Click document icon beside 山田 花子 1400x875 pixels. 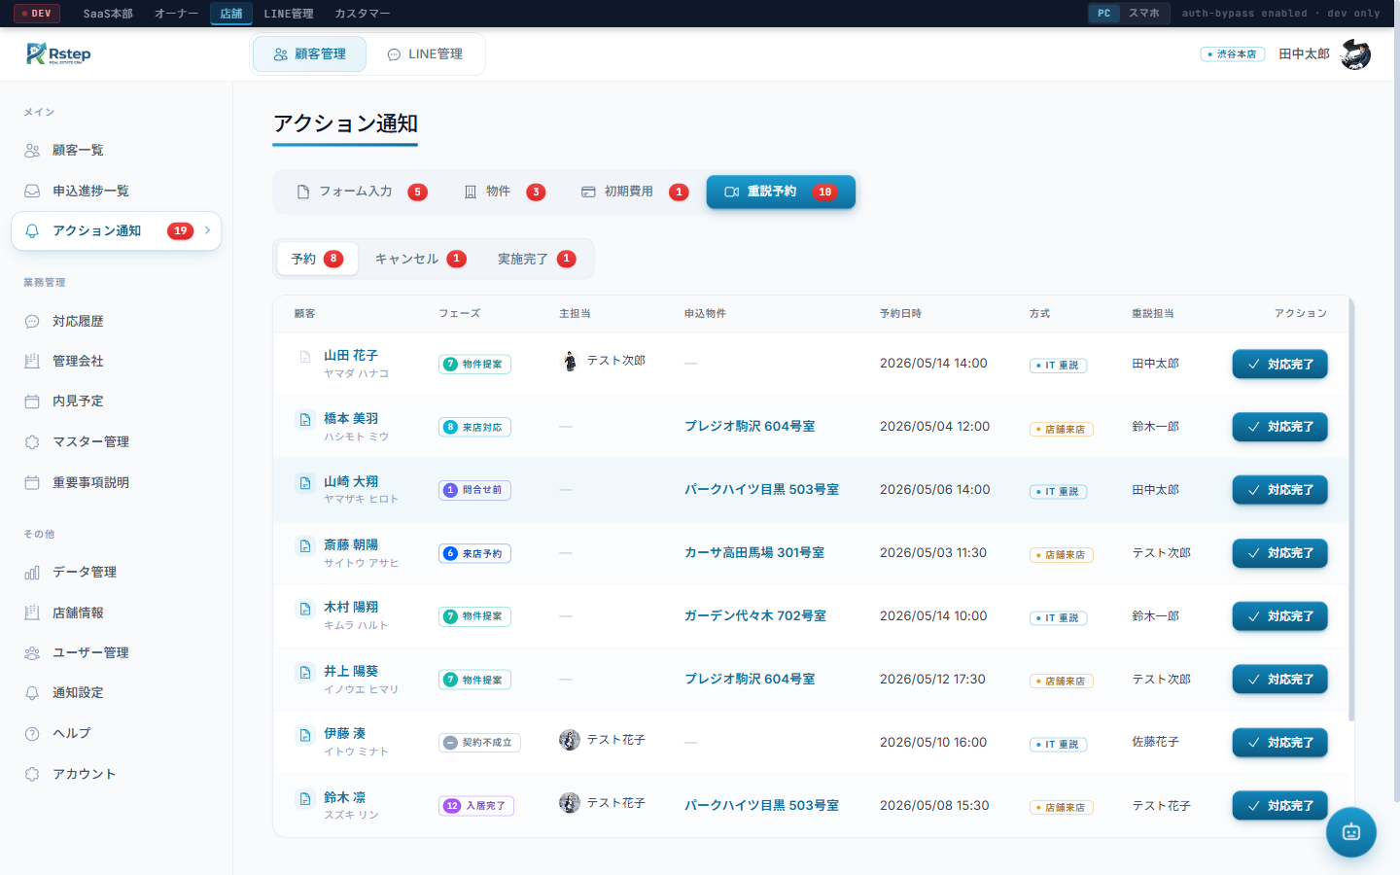tap(305, 357)
